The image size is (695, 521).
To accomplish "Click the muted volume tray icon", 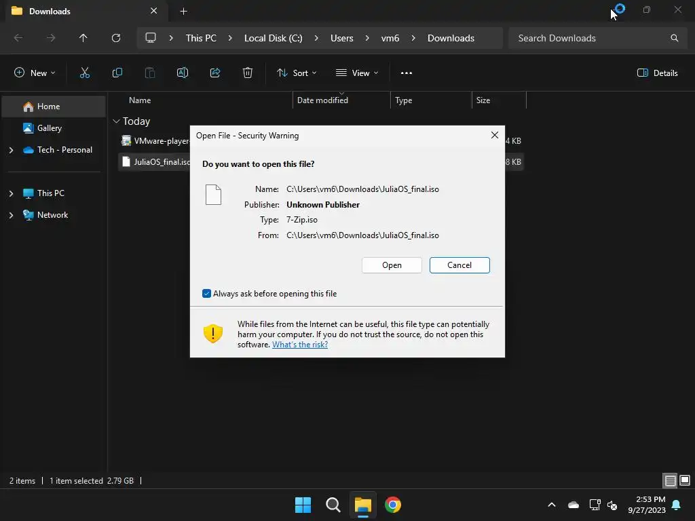I will point(612,505).
